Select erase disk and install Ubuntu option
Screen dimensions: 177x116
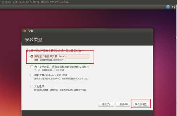[x=32, y=56]
